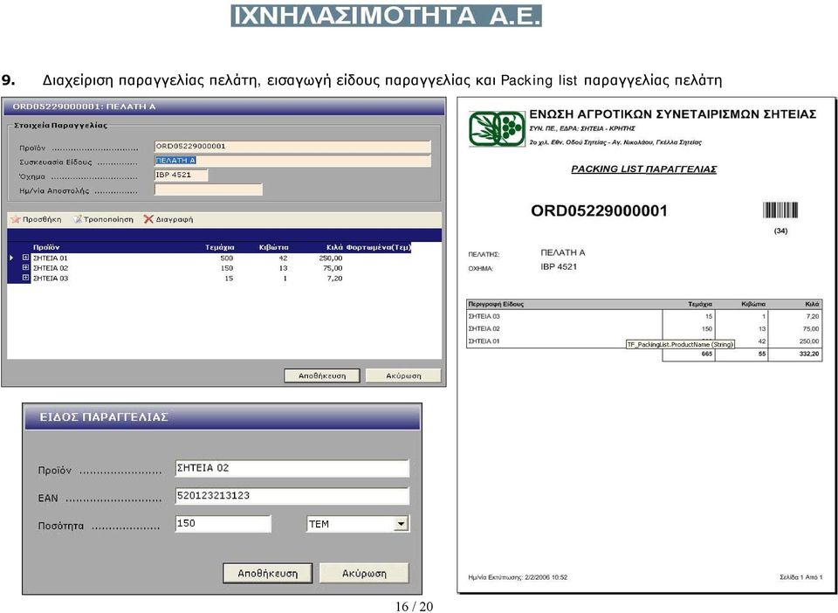Click ΣΗΤΕΙΑ 01 in packing list table
Screen dimensions: 838x613
click(484, 341)
